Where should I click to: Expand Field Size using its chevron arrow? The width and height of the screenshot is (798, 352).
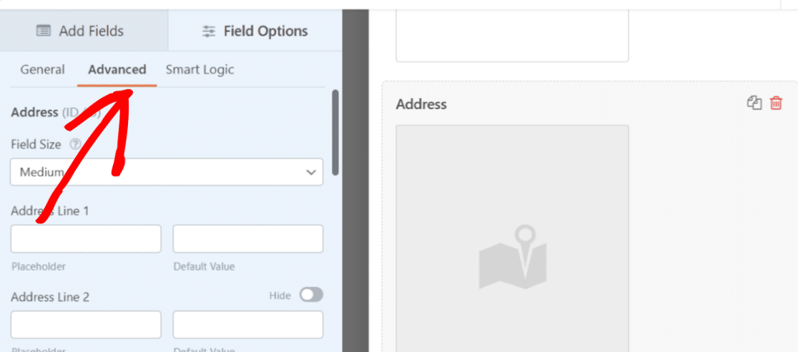[x=311, y=173]
